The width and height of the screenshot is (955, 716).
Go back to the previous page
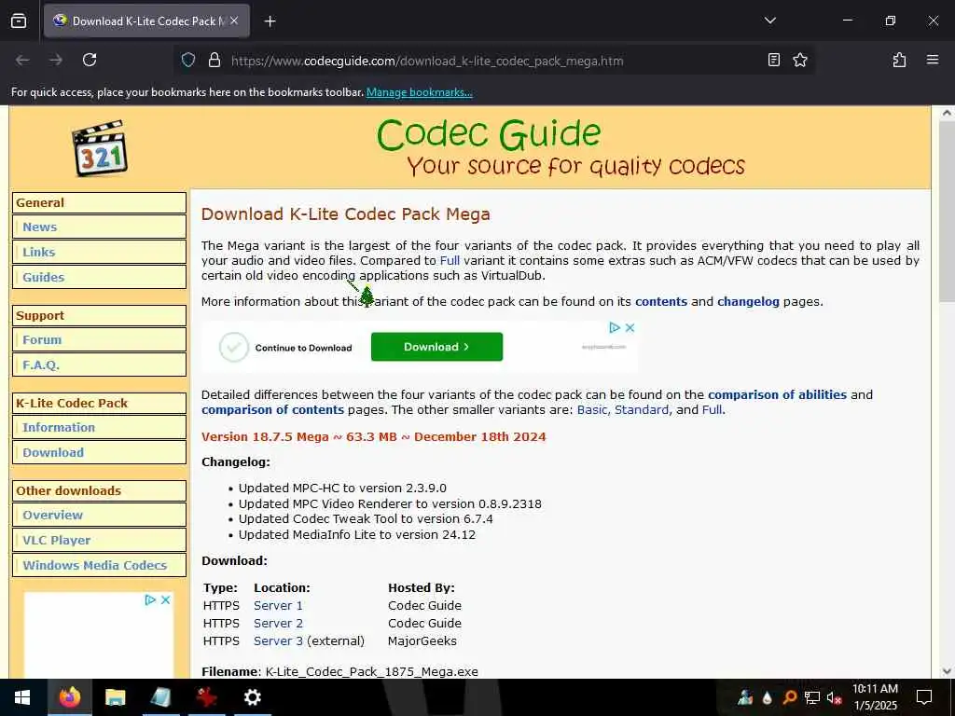pos(22,60)
